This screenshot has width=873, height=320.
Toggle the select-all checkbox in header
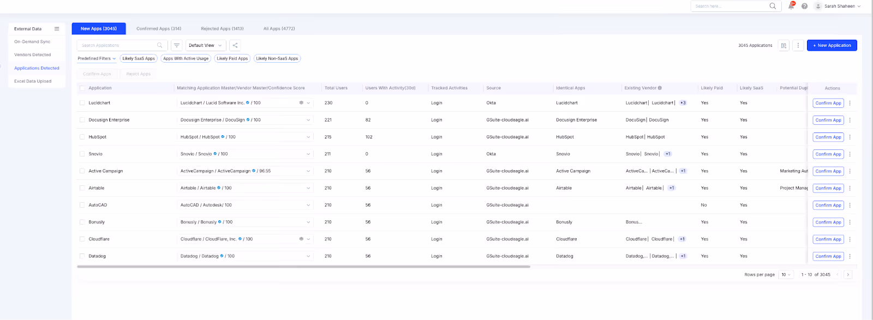[x=82, y=88]
